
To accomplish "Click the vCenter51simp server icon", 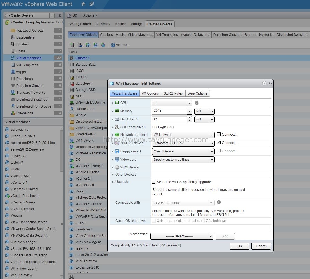I will point(7,22).
